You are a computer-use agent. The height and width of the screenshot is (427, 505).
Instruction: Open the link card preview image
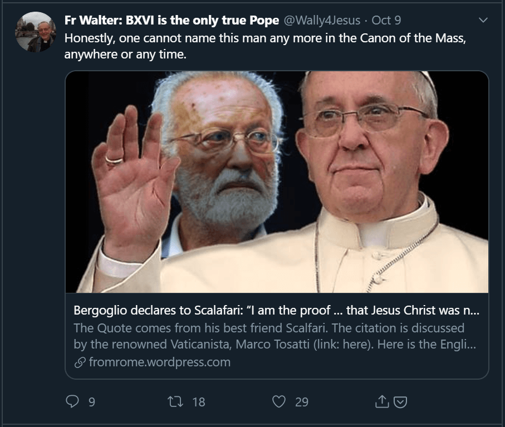277,182
